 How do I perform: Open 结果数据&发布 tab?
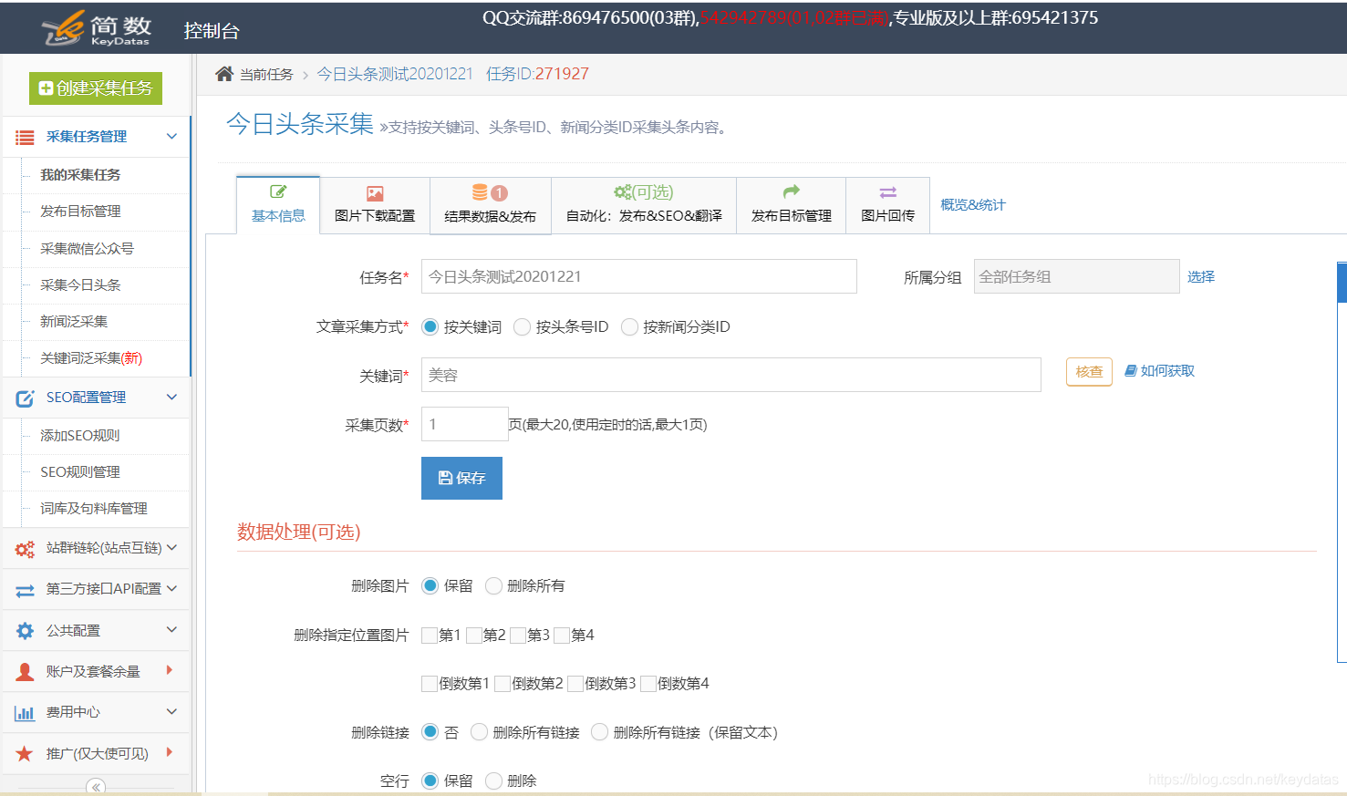491,205
